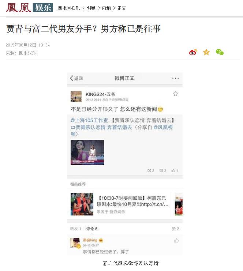Favorite the post with star outline icon
The height and width of the screenshot is (271, 243).
(x=175, y=94)
